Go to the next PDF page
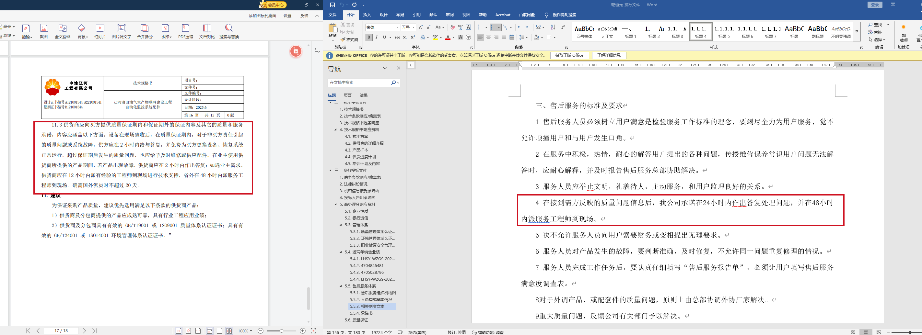This screenshot has height=335, width=922. click(84, 331)
